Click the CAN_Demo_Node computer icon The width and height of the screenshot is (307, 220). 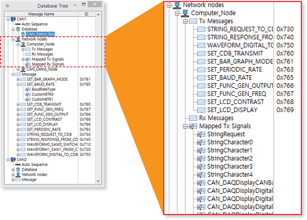(23, 69)
